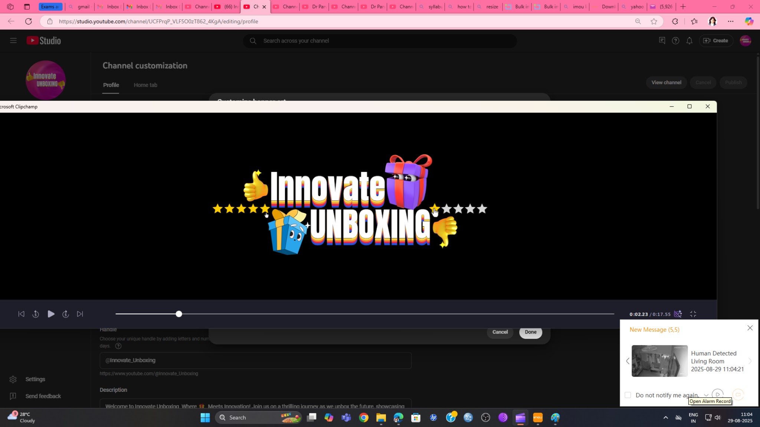Toggle captions icon beside the timecode

(678, 314)
